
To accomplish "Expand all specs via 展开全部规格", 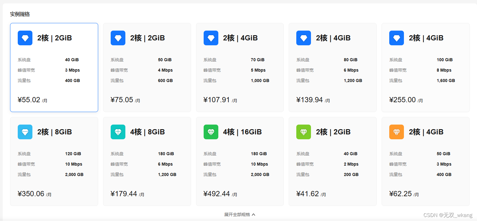I will point(240,215).
